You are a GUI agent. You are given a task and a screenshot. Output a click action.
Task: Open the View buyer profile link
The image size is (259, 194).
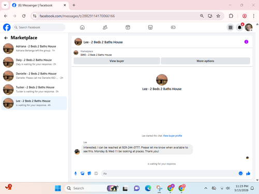pos(172,136)
